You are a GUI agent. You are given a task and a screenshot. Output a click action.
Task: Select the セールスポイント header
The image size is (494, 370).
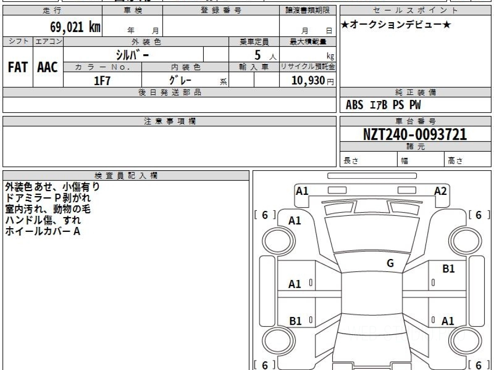[x=416, y=11]
